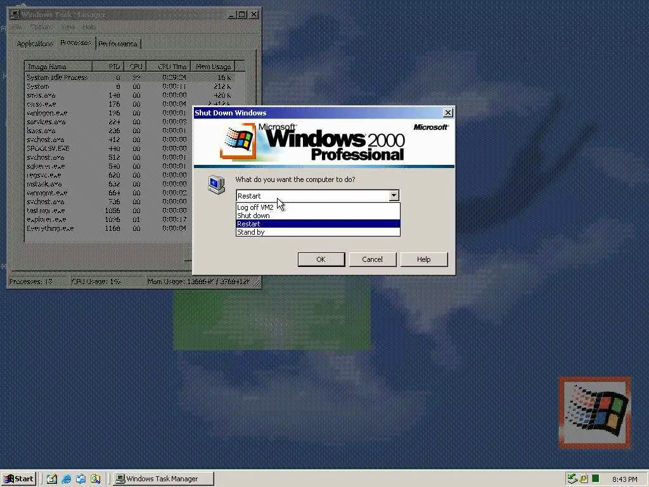Close the Shut Down Windows dialog with X
Viewport: 649px width, 487px height.
click(x=447, y=113)
